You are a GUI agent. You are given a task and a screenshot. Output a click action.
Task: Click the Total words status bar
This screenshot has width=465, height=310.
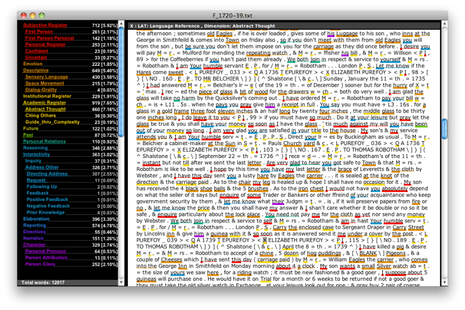pyautogui.click(x=42, y=282)
